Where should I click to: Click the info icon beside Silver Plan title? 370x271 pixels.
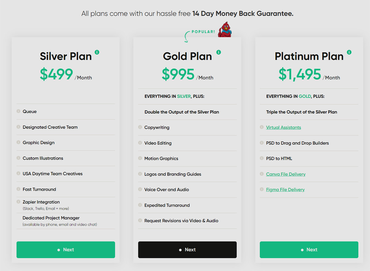coord(97,52)
